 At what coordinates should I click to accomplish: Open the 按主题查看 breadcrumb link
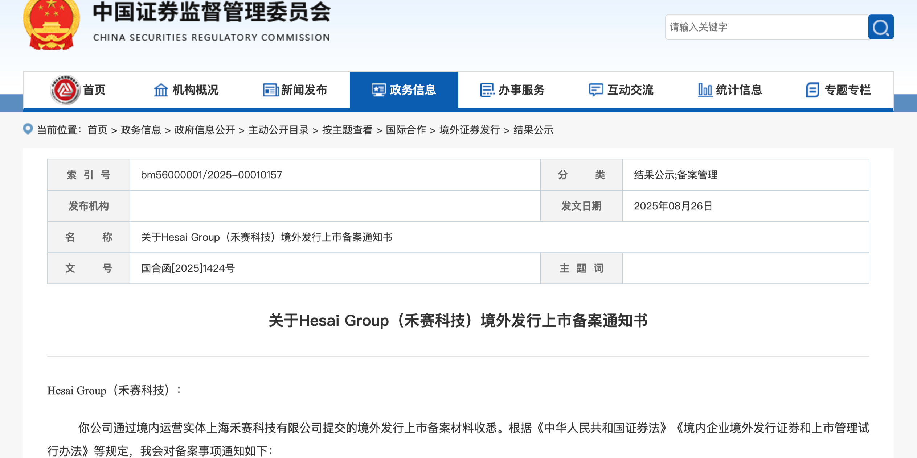347,130
